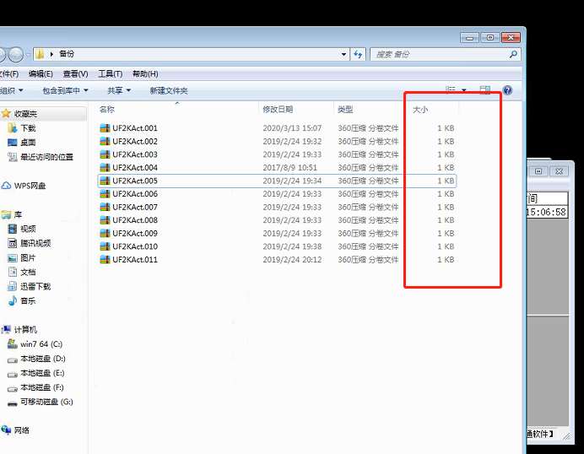Click the 库 libraries node
This screenshot has width=584, height=454.
(x=18, y=214)
